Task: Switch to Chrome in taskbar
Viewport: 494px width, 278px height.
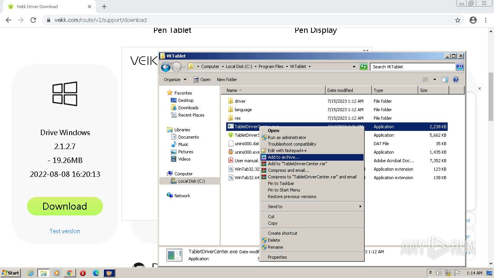Action: tap(69, 273)
